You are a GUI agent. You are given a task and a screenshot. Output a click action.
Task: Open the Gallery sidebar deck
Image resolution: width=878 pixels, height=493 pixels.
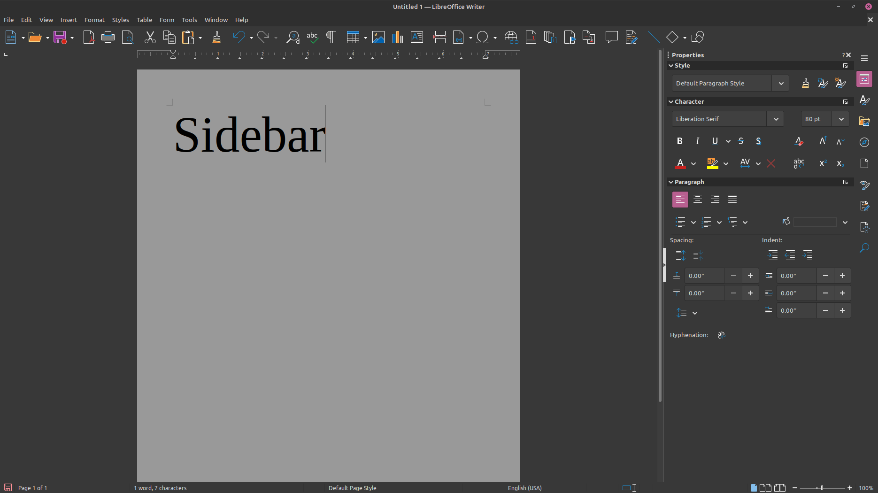coord(864,121)
